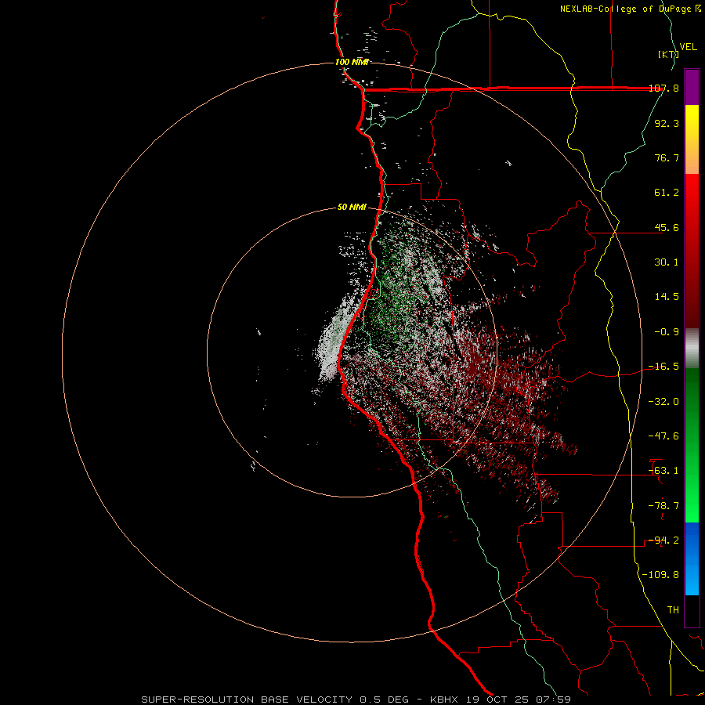Click the 45.6 scale value

[x=667, y=227]
